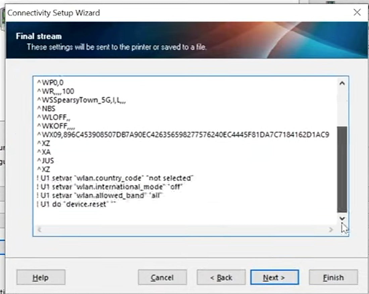Viewport: 369px width, 294px height.
Task: Close the Connectivity Setup Wizard window
Action: [x=357, y=12]
